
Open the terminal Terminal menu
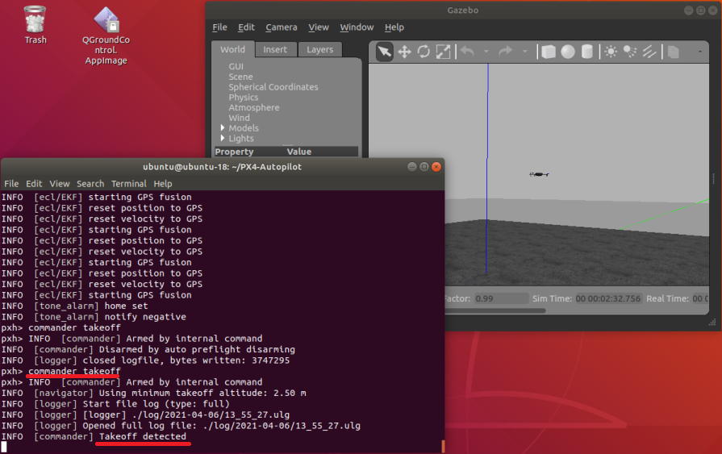129,184
